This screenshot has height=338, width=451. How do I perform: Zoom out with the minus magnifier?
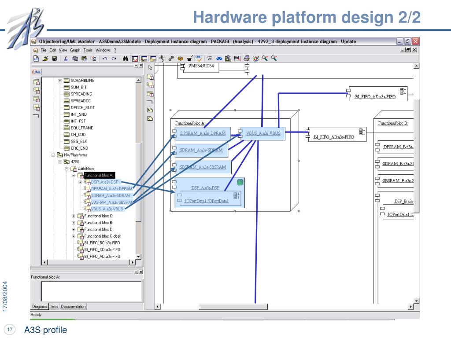click(x=274, y=59)
